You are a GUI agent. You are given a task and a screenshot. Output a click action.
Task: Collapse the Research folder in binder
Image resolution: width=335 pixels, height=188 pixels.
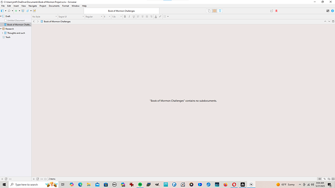pyautogui.click(x=1, y=29)
